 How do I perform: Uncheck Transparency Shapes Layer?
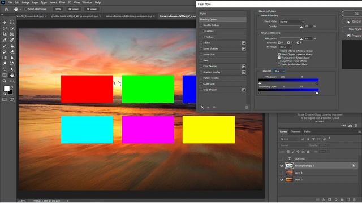pyautogui.click(x=279, y=58)
